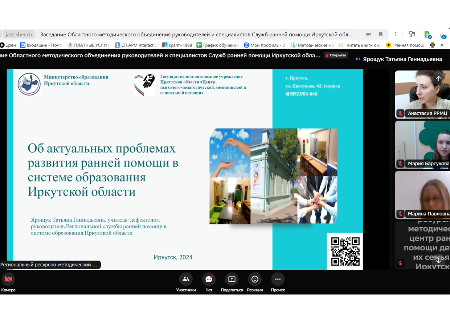
Task: Open the "Ранняя помощь" bookmark
Action: [406, 45]
